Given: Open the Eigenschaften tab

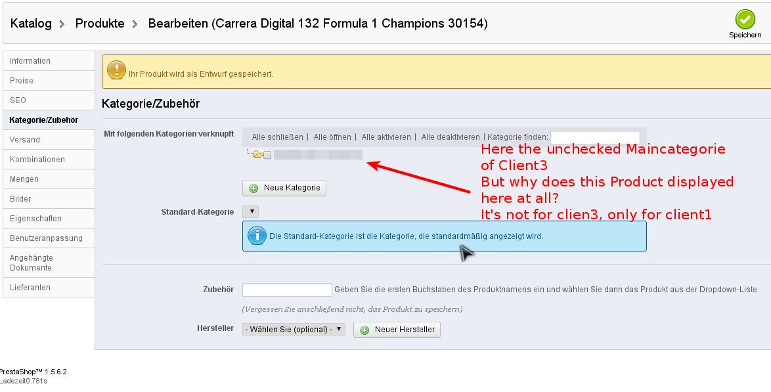Looking at the screenshot, I should click(x=49, y=219).
